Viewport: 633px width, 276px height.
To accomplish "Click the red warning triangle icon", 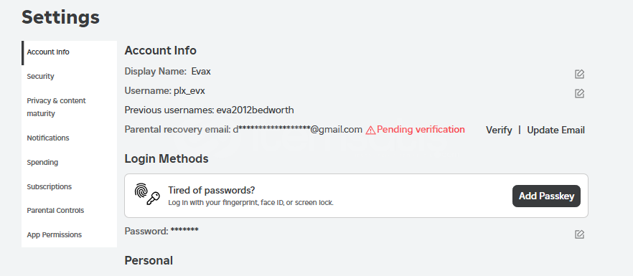I will (x=370, y=130).
